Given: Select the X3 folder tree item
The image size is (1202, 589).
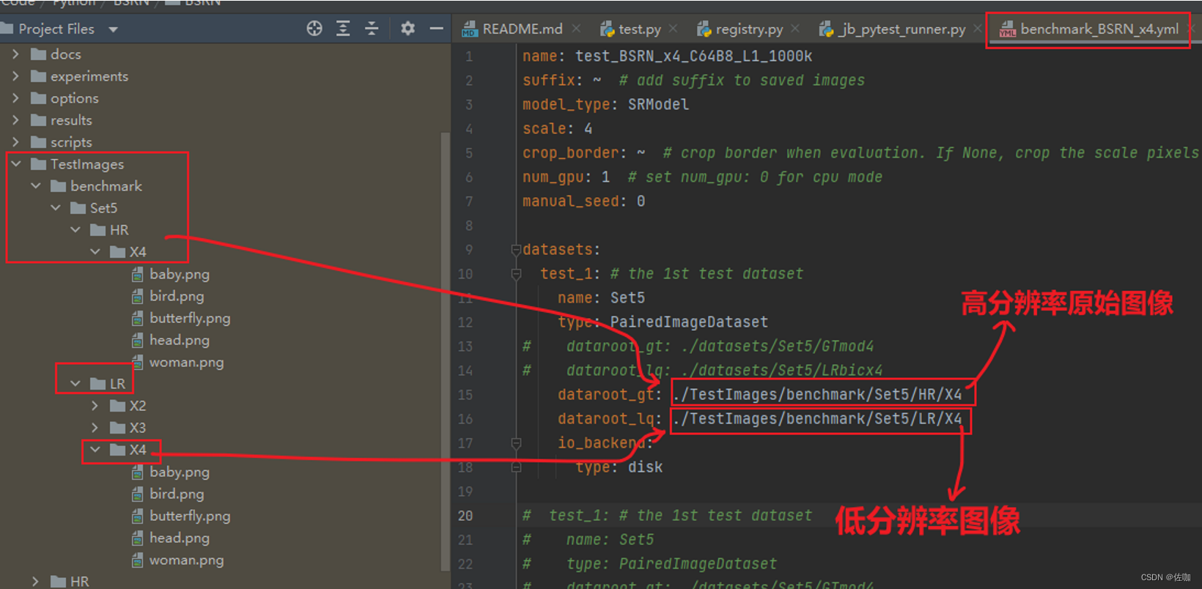Looking at the screenshot, I should pyautogui.click(x=138, y=428).
